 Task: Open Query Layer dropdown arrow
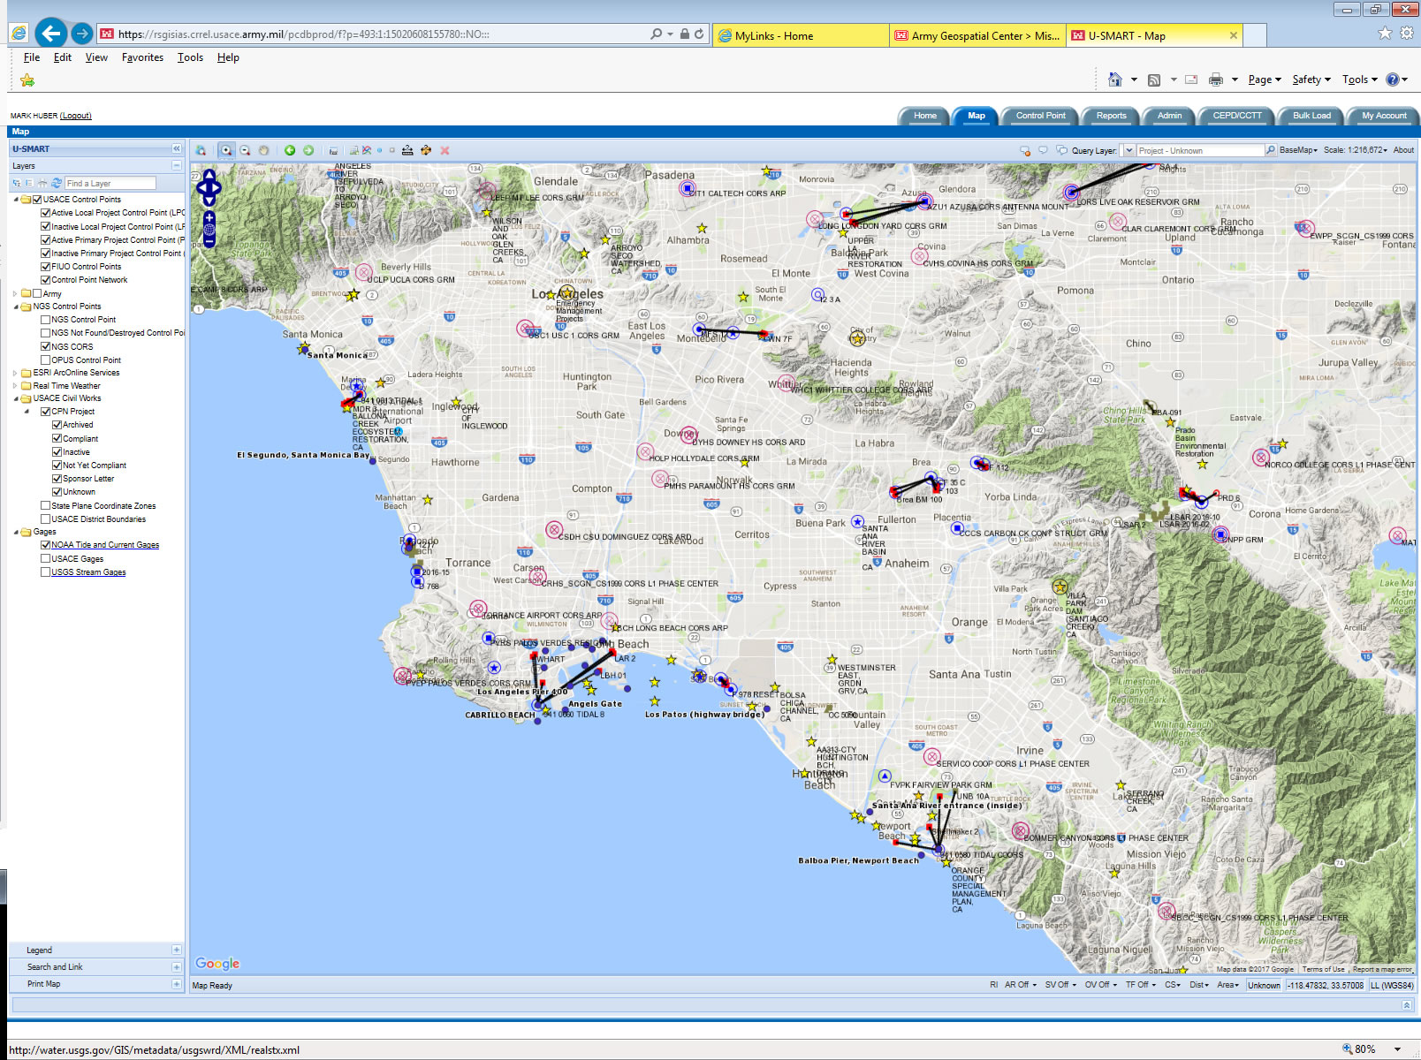1128,150
